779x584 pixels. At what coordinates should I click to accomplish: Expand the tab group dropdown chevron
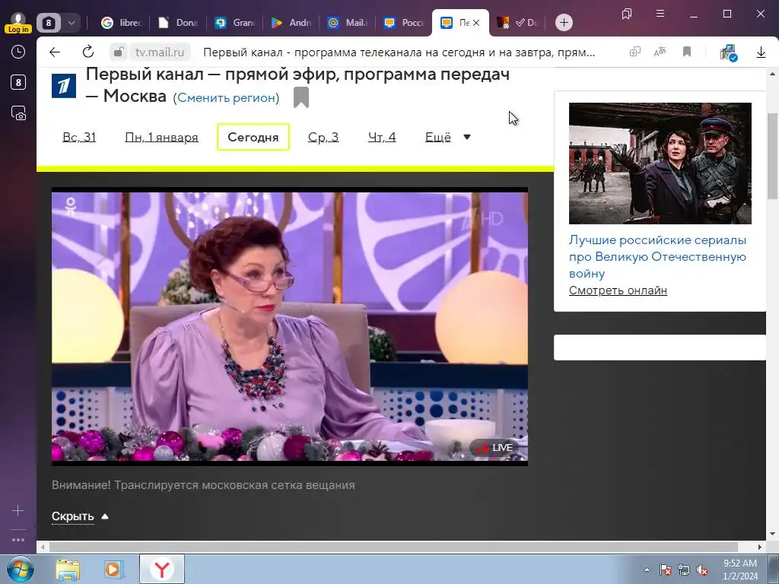pos(71,22)
